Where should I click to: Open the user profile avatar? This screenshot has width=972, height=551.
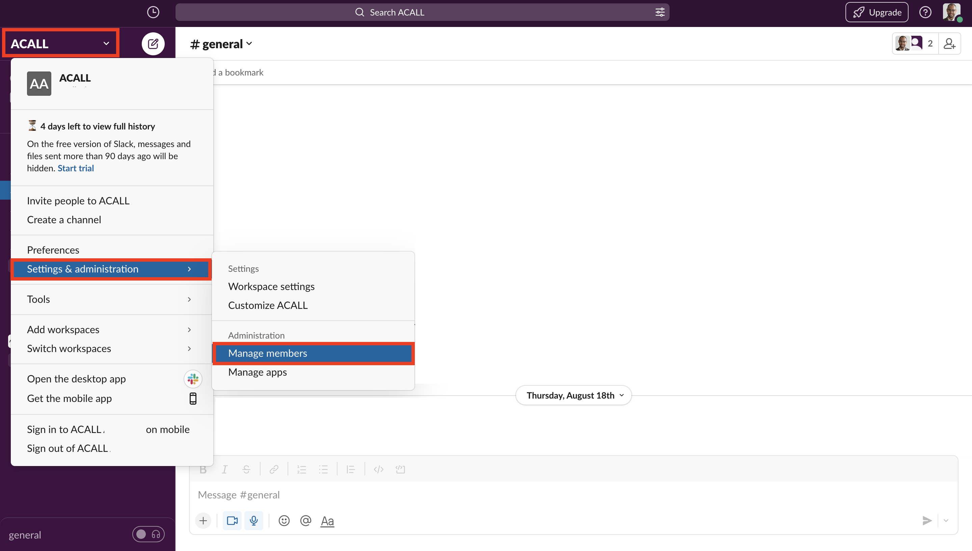[x=951, y=12]
